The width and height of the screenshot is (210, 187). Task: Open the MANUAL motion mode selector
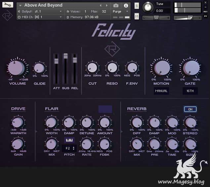[x=161, y=91]
